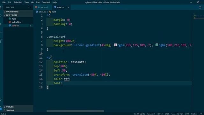The width and height of the screenshot is (204, 115).
Task: Click the h1 selector on line 11
Action: [x=48, y=58]
